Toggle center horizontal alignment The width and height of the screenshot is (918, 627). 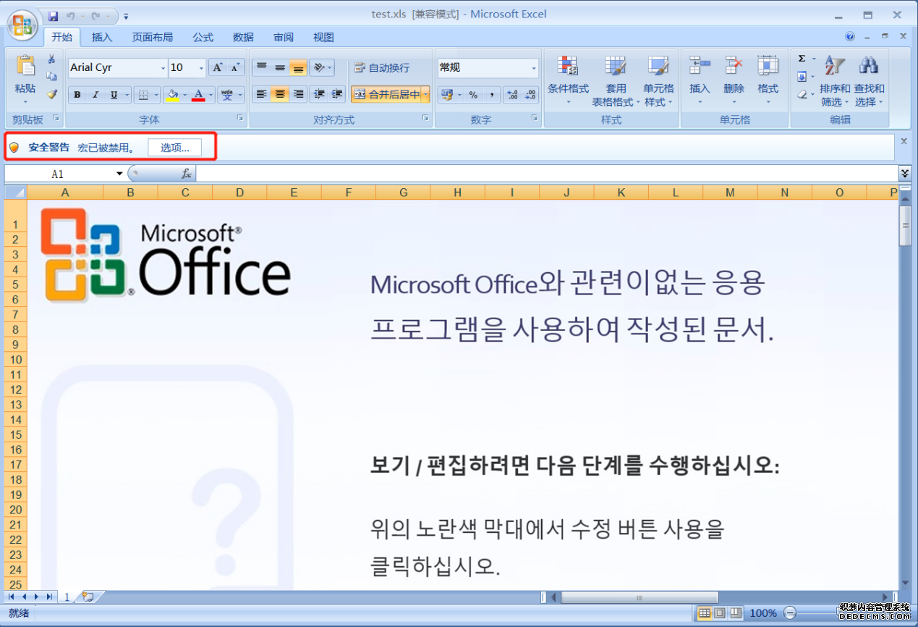pos(280,94)
